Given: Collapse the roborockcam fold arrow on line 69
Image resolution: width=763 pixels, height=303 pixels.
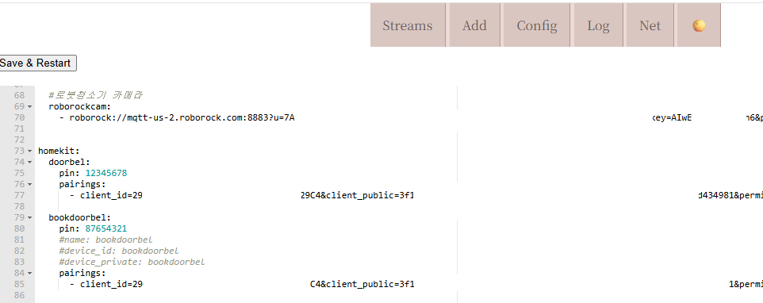Looking at the screenshot, I should [30, 106].
